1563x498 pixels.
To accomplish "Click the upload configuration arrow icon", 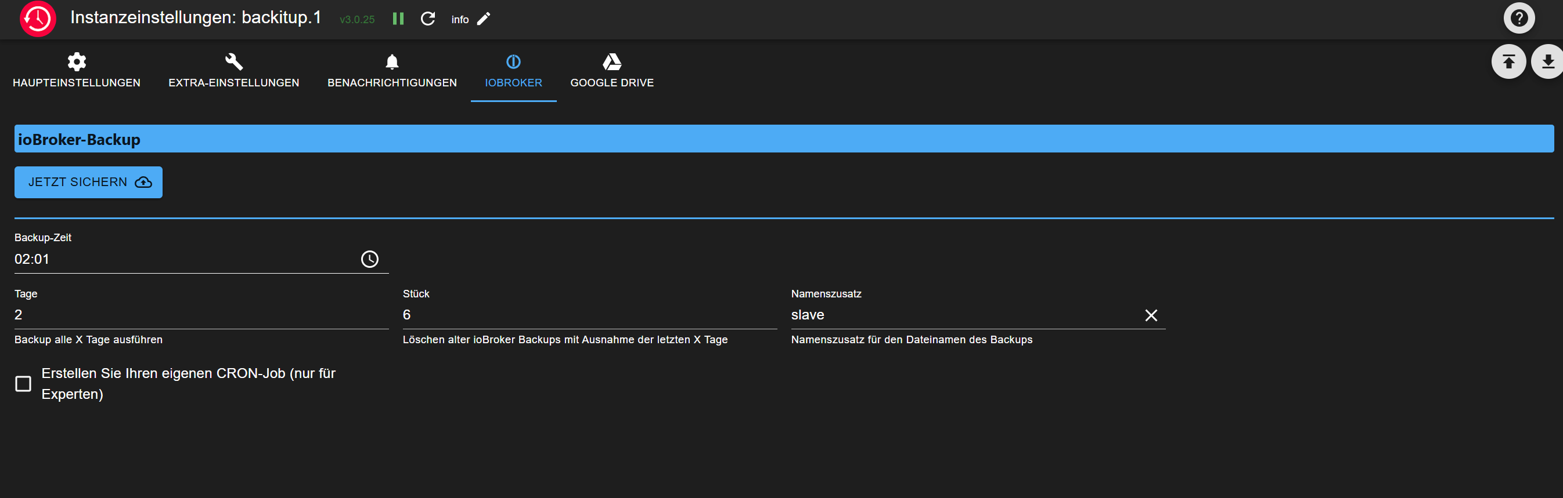I will click(1508, 62).
